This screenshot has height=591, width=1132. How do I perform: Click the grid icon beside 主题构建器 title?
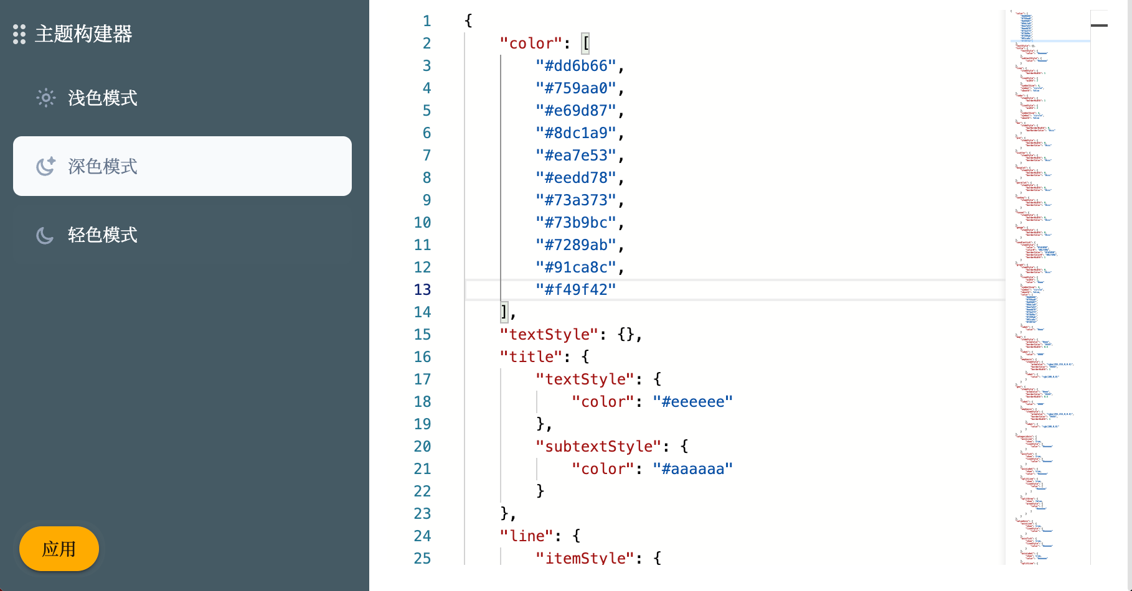18,34
